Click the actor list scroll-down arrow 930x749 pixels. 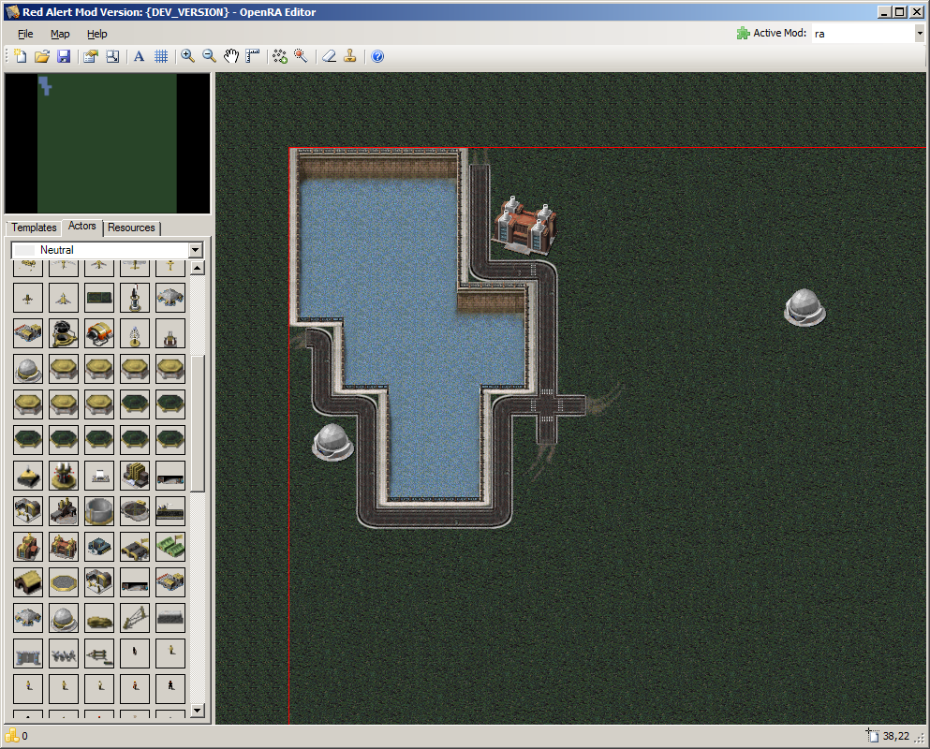(x=198, y=710)
